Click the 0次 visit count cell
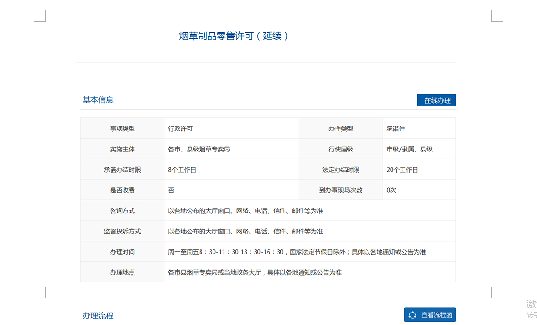This screenshot has height=325, width=537. coord(392,190)
